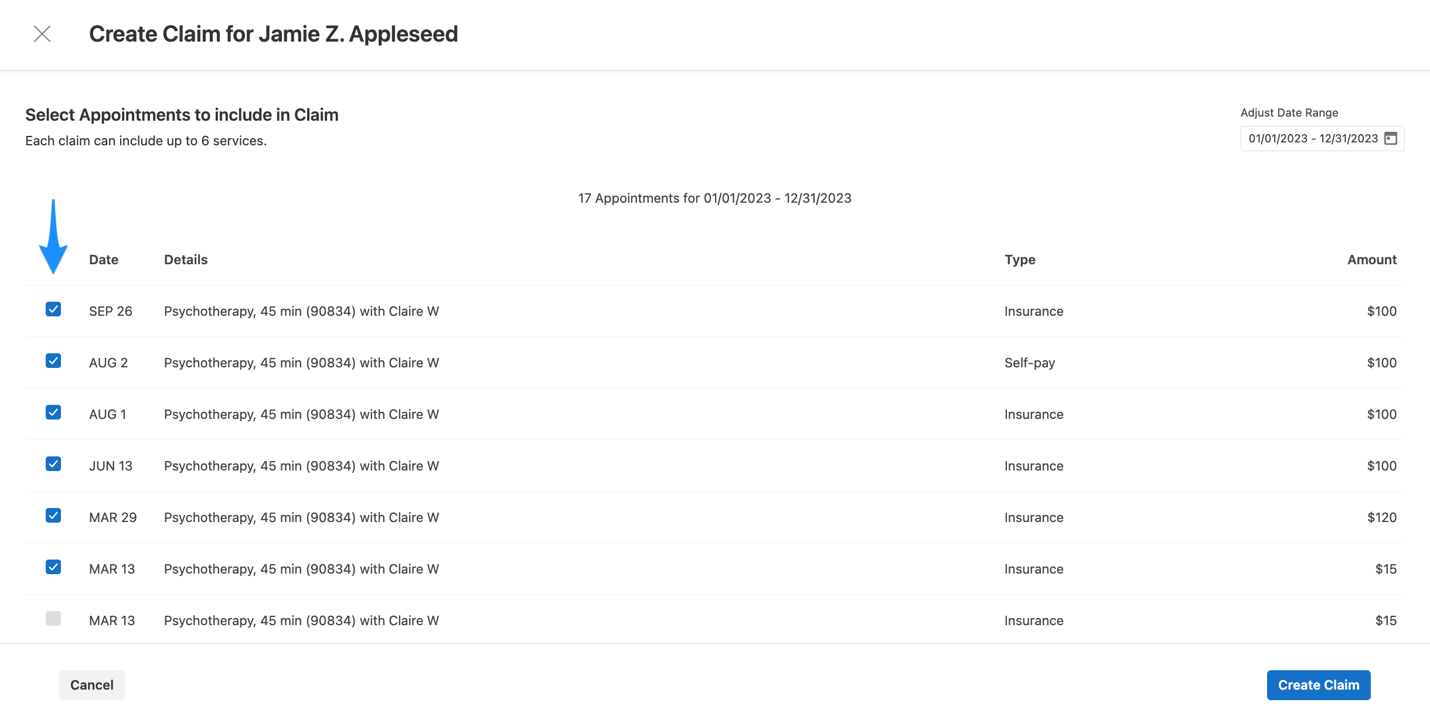
Task: Click the Psychotherapy details in AUG 2 row
Action: [301, 363]
